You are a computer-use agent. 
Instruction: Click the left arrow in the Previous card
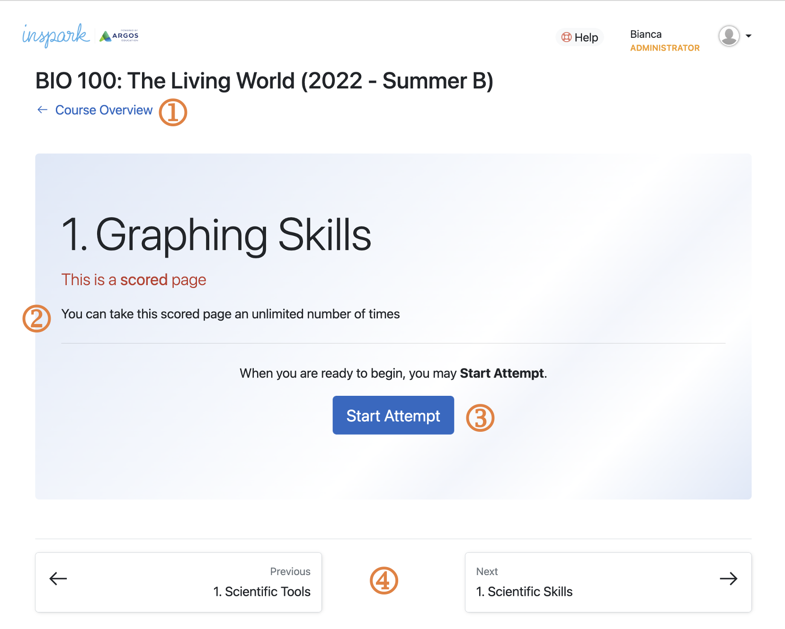click(x=57, y=578)
